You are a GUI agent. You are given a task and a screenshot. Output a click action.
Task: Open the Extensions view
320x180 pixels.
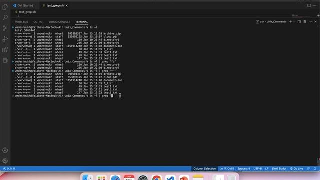5,50
